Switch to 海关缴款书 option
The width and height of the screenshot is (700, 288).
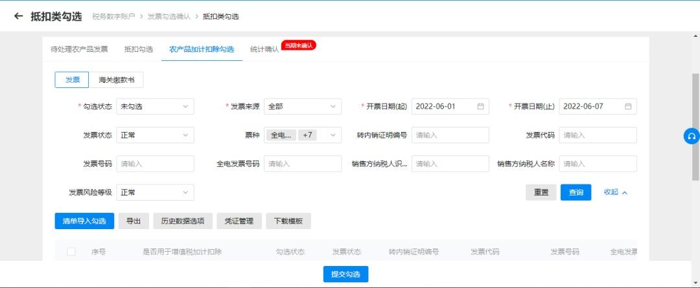(116, 80)
